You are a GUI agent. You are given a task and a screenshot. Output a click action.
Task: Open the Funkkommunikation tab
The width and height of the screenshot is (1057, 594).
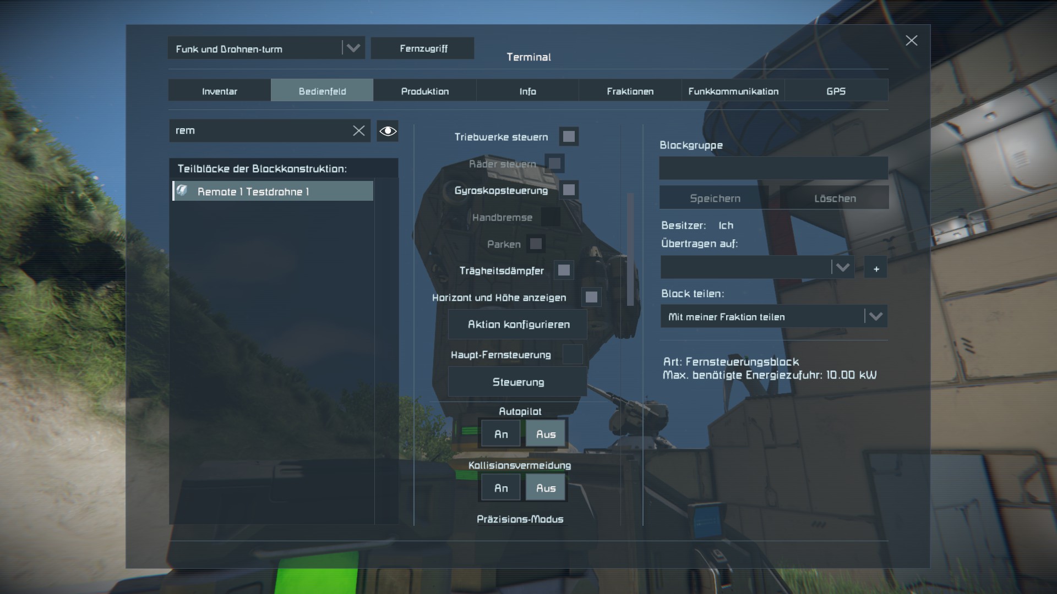733,91
